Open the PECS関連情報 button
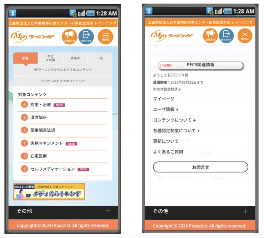This screenshot has width=264, height=238. point(200,65)
